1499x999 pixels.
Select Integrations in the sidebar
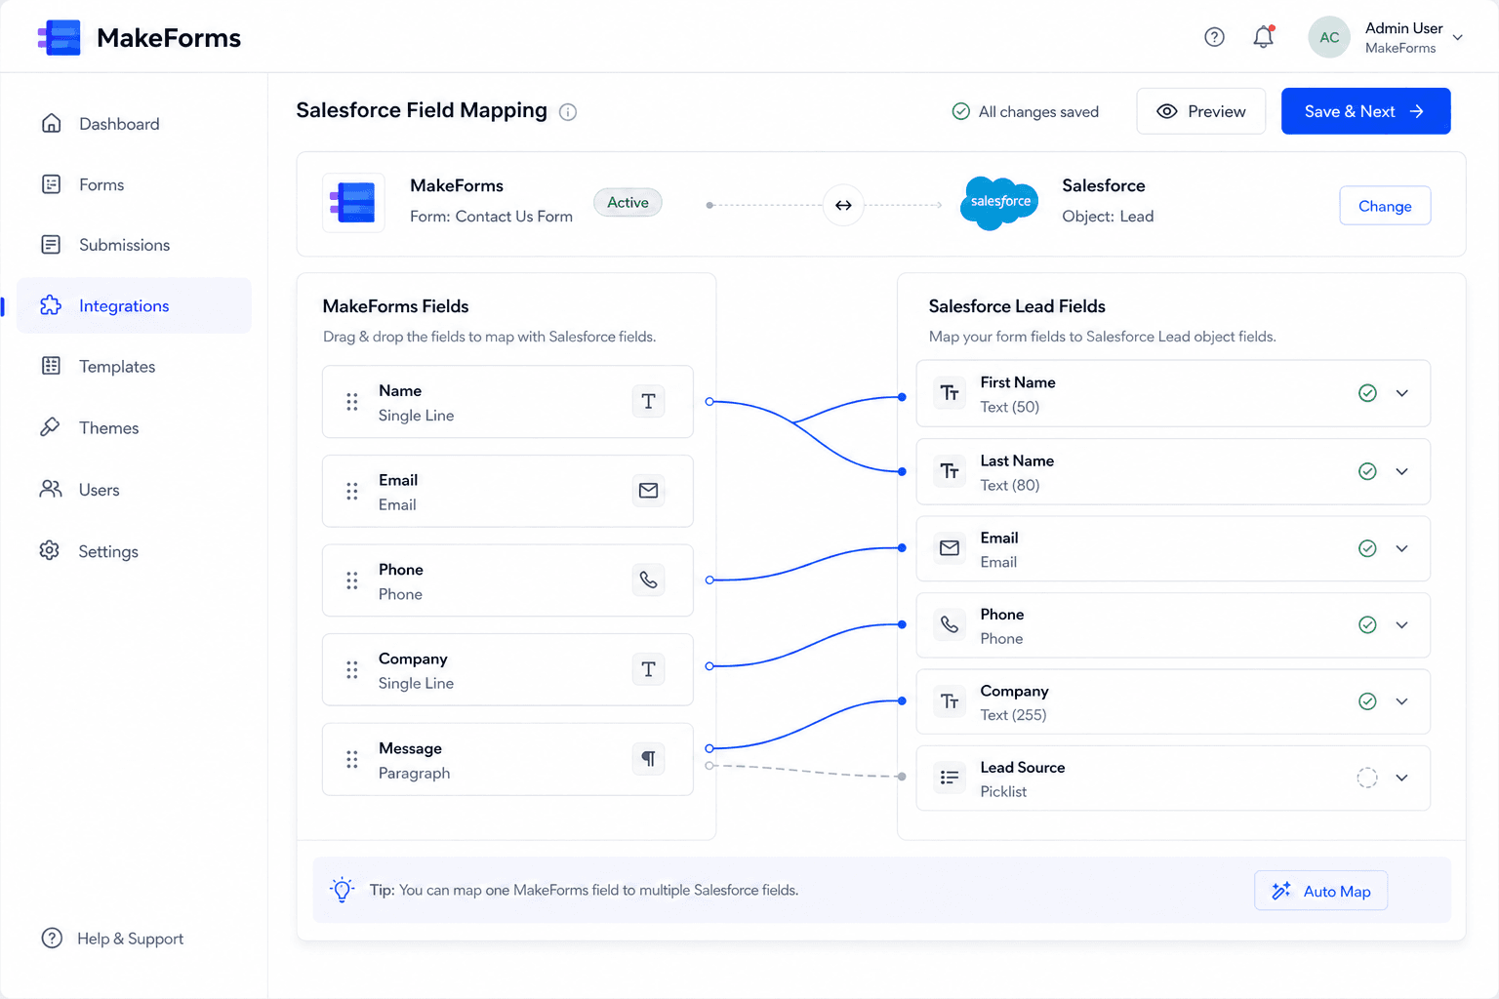tap(134, 305)
